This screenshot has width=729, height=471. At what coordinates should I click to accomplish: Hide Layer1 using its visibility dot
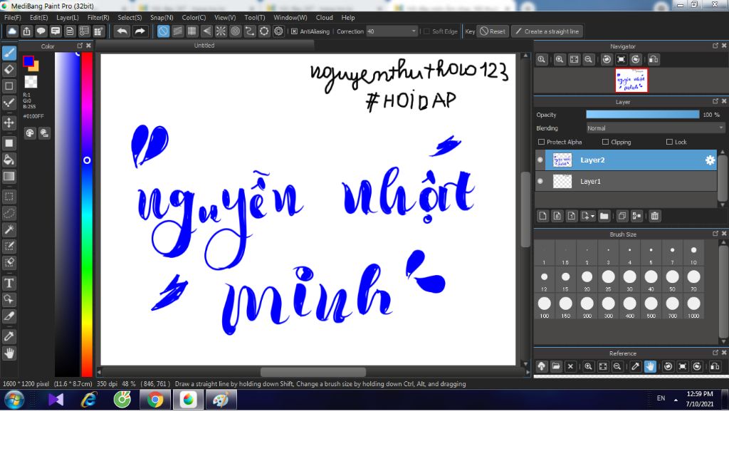[540, 182]
